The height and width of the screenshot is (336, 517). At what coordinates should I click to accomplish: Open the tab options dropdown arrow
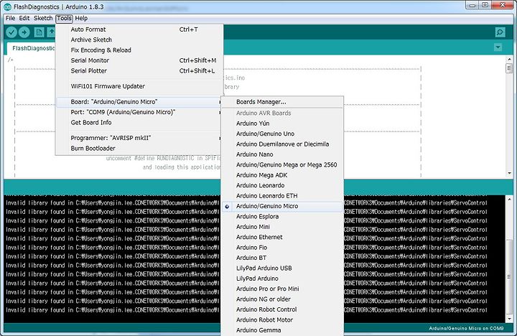click(498, 47)
